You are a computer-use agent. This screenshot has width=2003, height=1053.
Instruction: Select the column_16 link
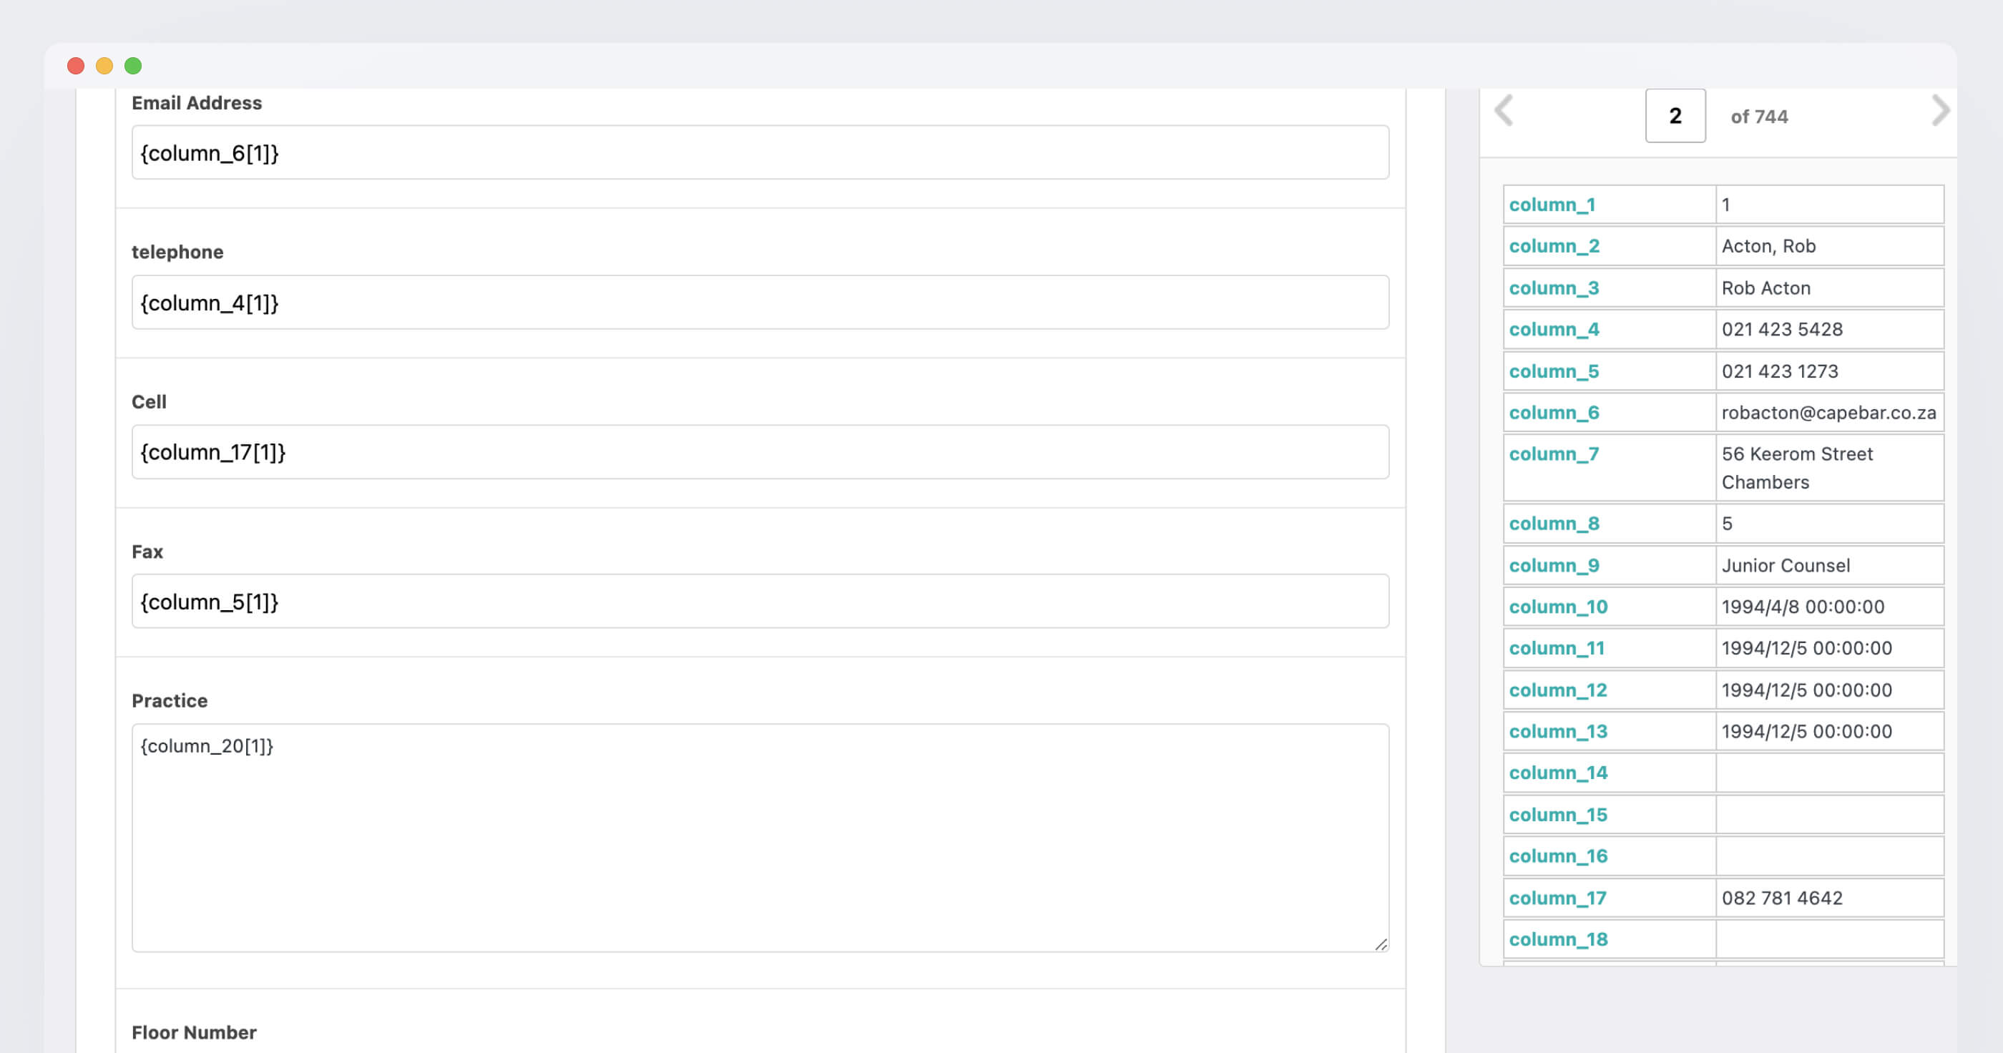(x=1557, y=856)
